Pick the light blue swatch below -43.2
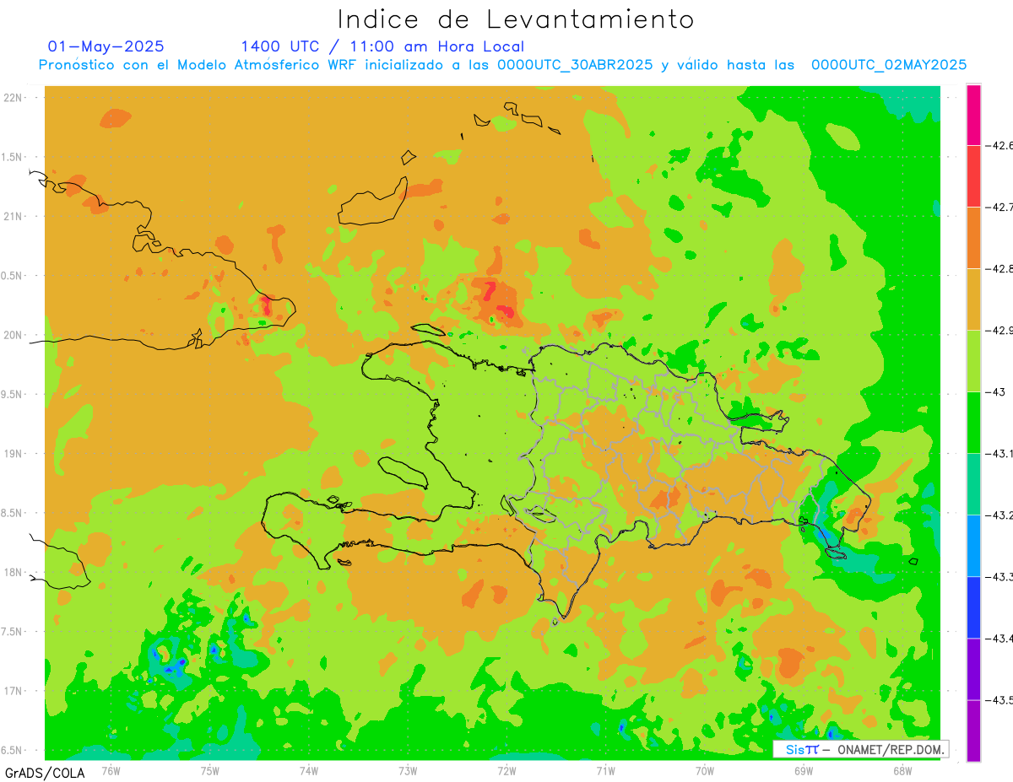1013x782 pixels. click(x=973, y=546)
